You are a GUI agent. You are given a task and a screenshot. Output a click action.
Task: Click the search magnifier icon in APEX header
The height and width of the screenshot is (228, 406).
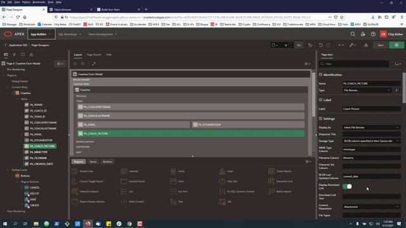[353, 34]
